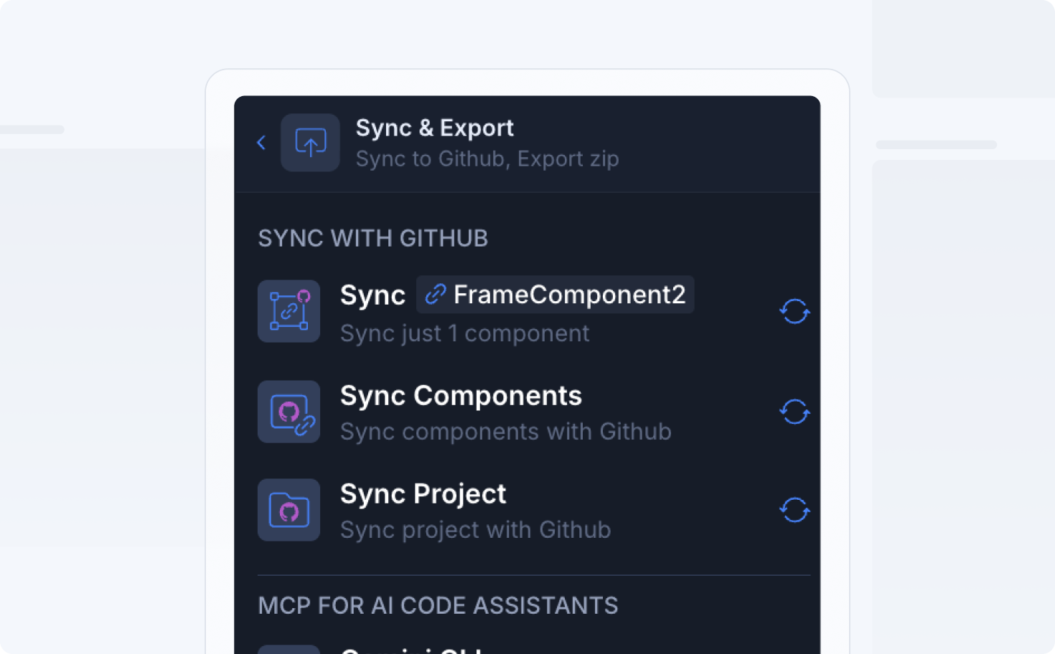
Task: Click the GitHub octocat link icon for Sync Components
Action: pyautogui.click(x=289, y=412)
